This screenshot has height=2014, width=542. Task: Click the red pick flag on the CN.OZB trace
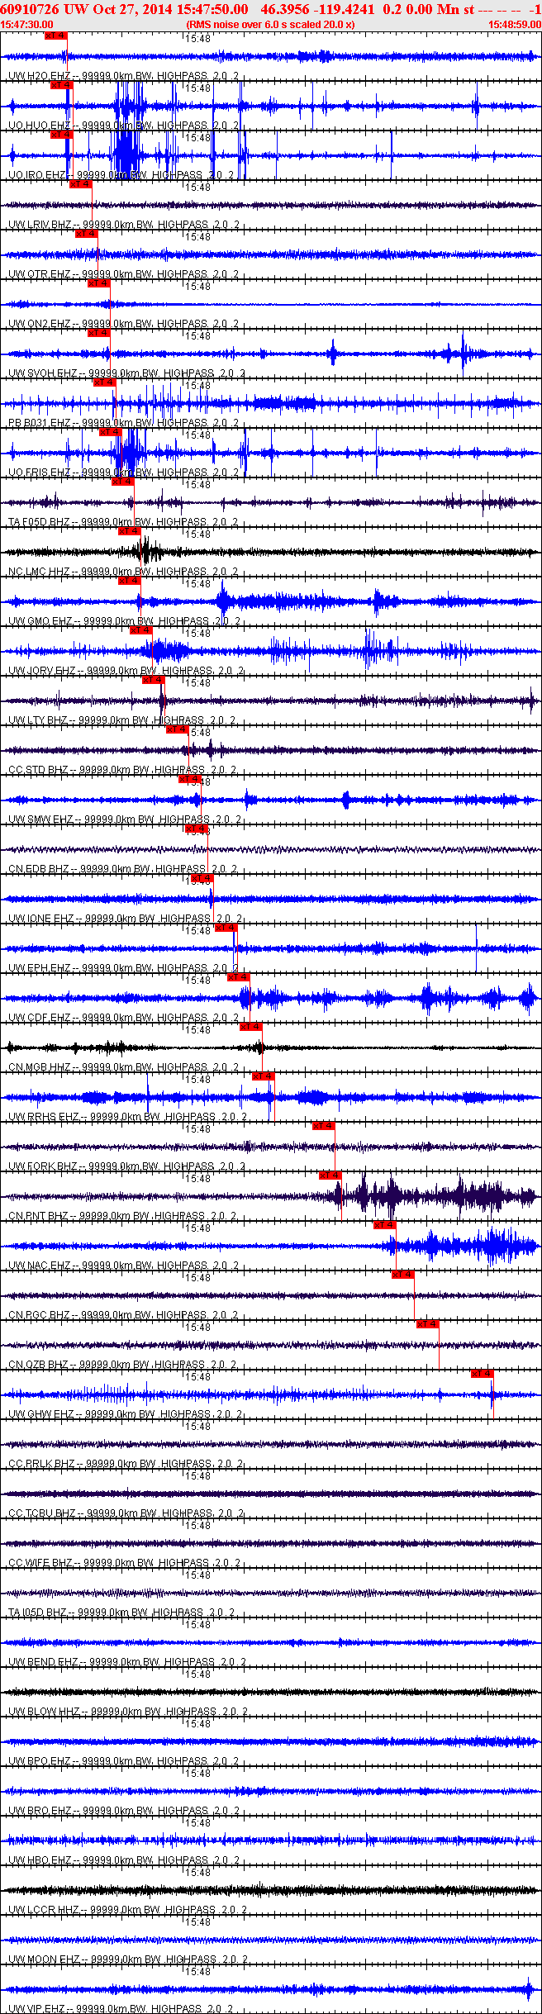pyautogui.click(x=427, y=1324)
